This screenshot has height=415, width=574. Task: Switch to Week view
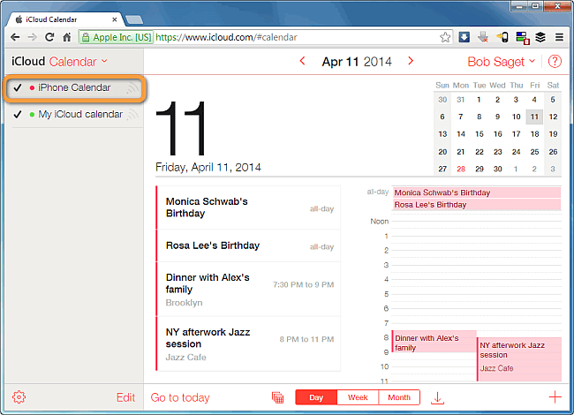coord(358,397)
